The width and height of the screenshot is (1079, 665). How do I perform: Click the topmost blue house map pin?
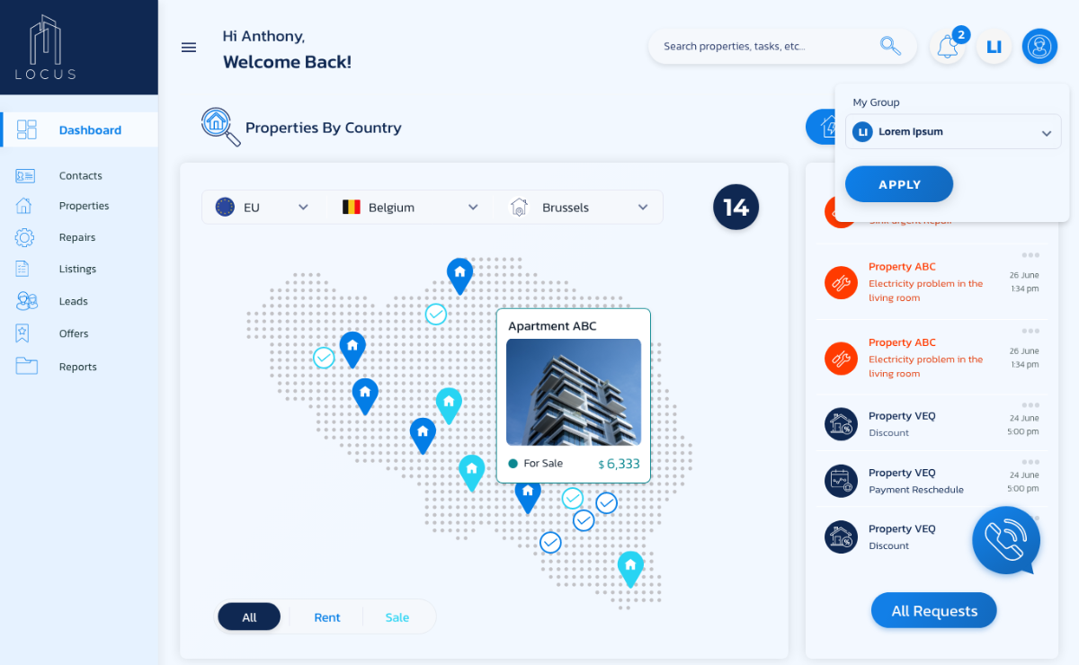459,276
